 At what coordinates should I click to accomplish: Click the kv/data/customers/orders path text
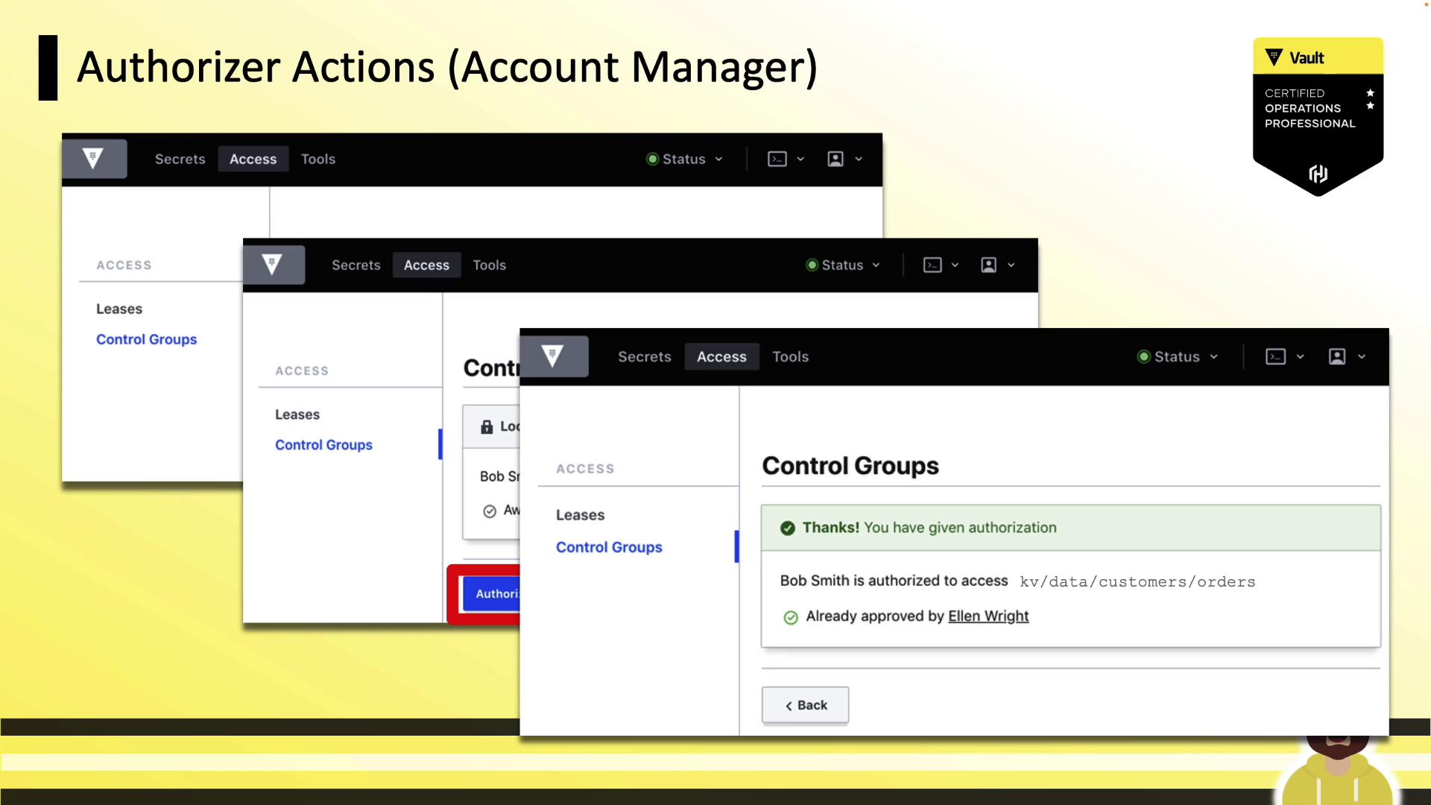(1137, 582)
